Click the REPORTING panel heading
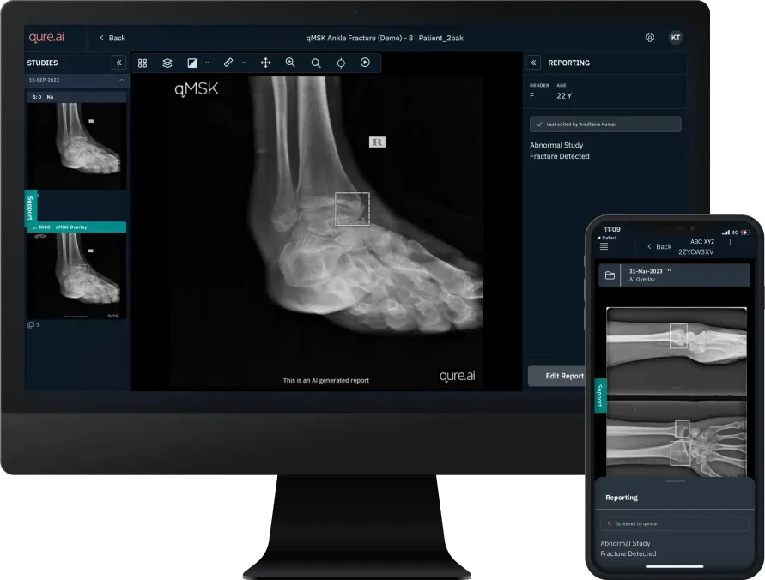The height and width of the screenshot is (580, 765). [x=569, y=63]
